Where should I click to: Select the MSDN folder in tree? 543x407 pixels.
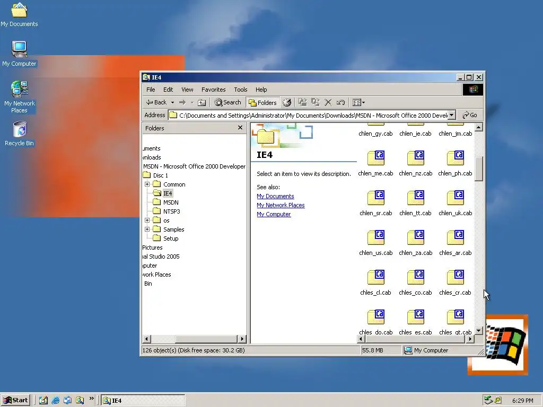(x=171, y=202)
